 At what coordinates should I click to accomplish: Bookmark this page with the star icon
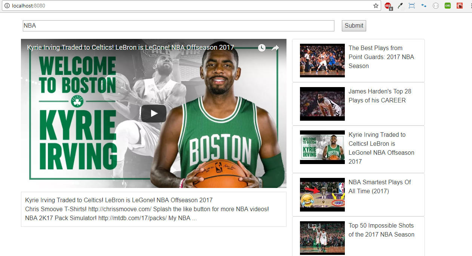376,6
